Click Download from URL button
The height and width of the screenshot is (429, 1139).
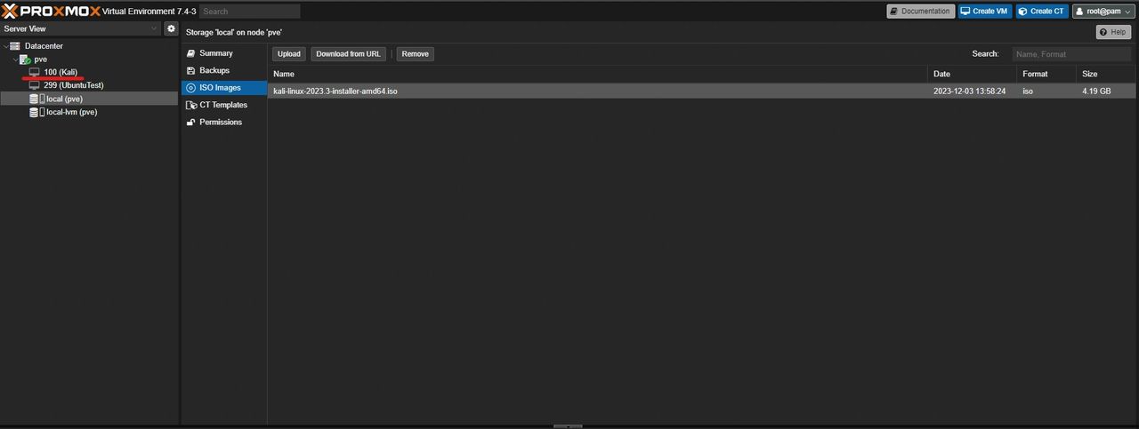click(348, 54)
